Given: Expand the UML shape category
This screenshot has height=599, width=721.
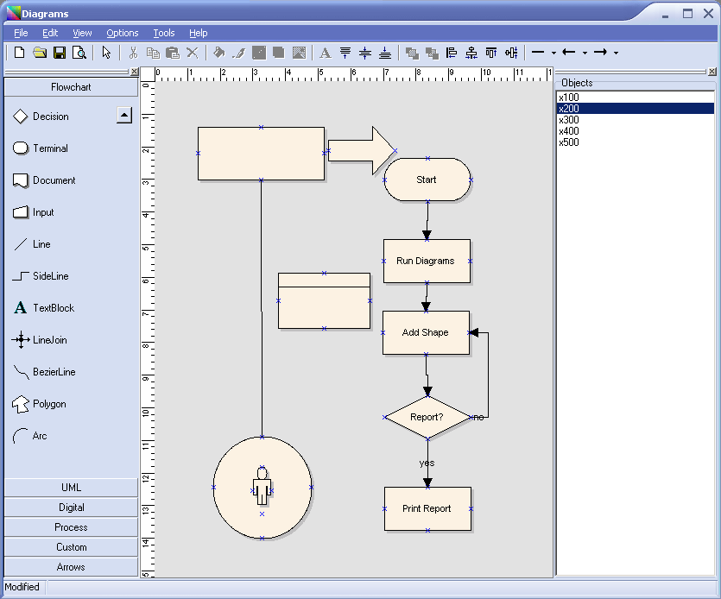Looking at the screenshot, I should [x=71, y=488].
